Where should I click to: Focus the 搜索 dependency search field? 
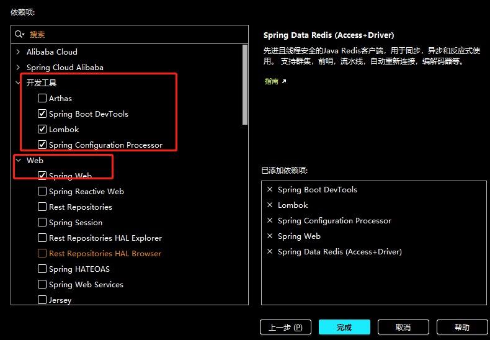click(130, 34)
